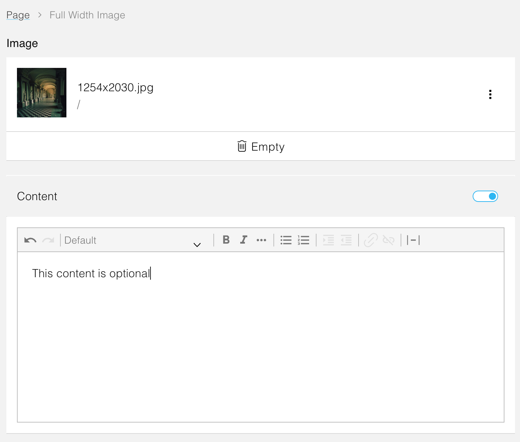Click the redo arrow in the toolbar
520x442 pixels.
(48, 240)
